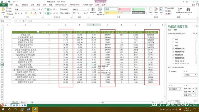Apply the green 好 cell style
This screenshot has height=112, width=199.
pos(138,9)
